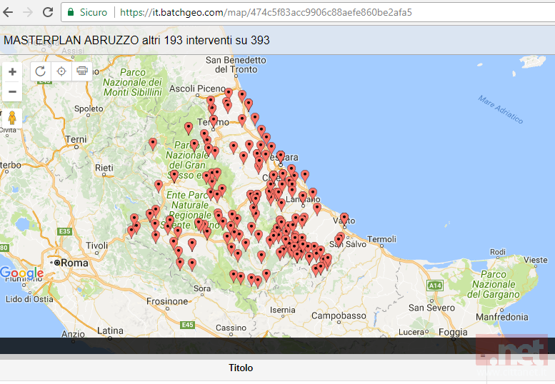
Task: Zoom out the map with the minus button
Action: [12, 91]
